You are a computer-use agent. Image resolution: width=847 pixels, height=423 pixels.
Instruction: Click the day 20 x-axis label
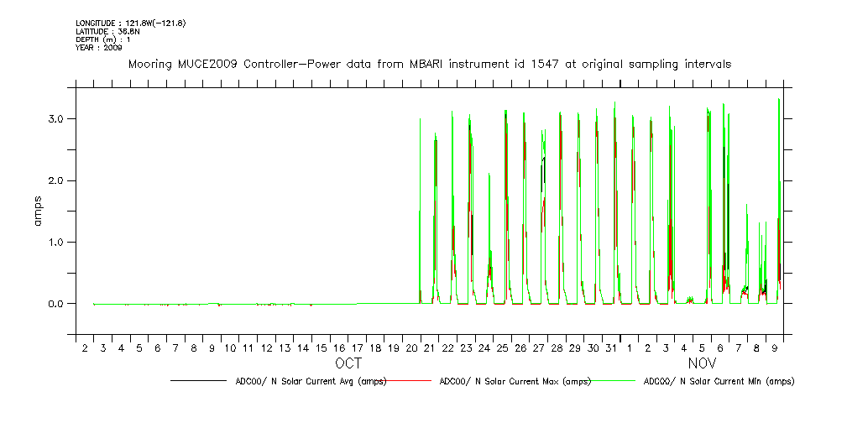point(412,347)
